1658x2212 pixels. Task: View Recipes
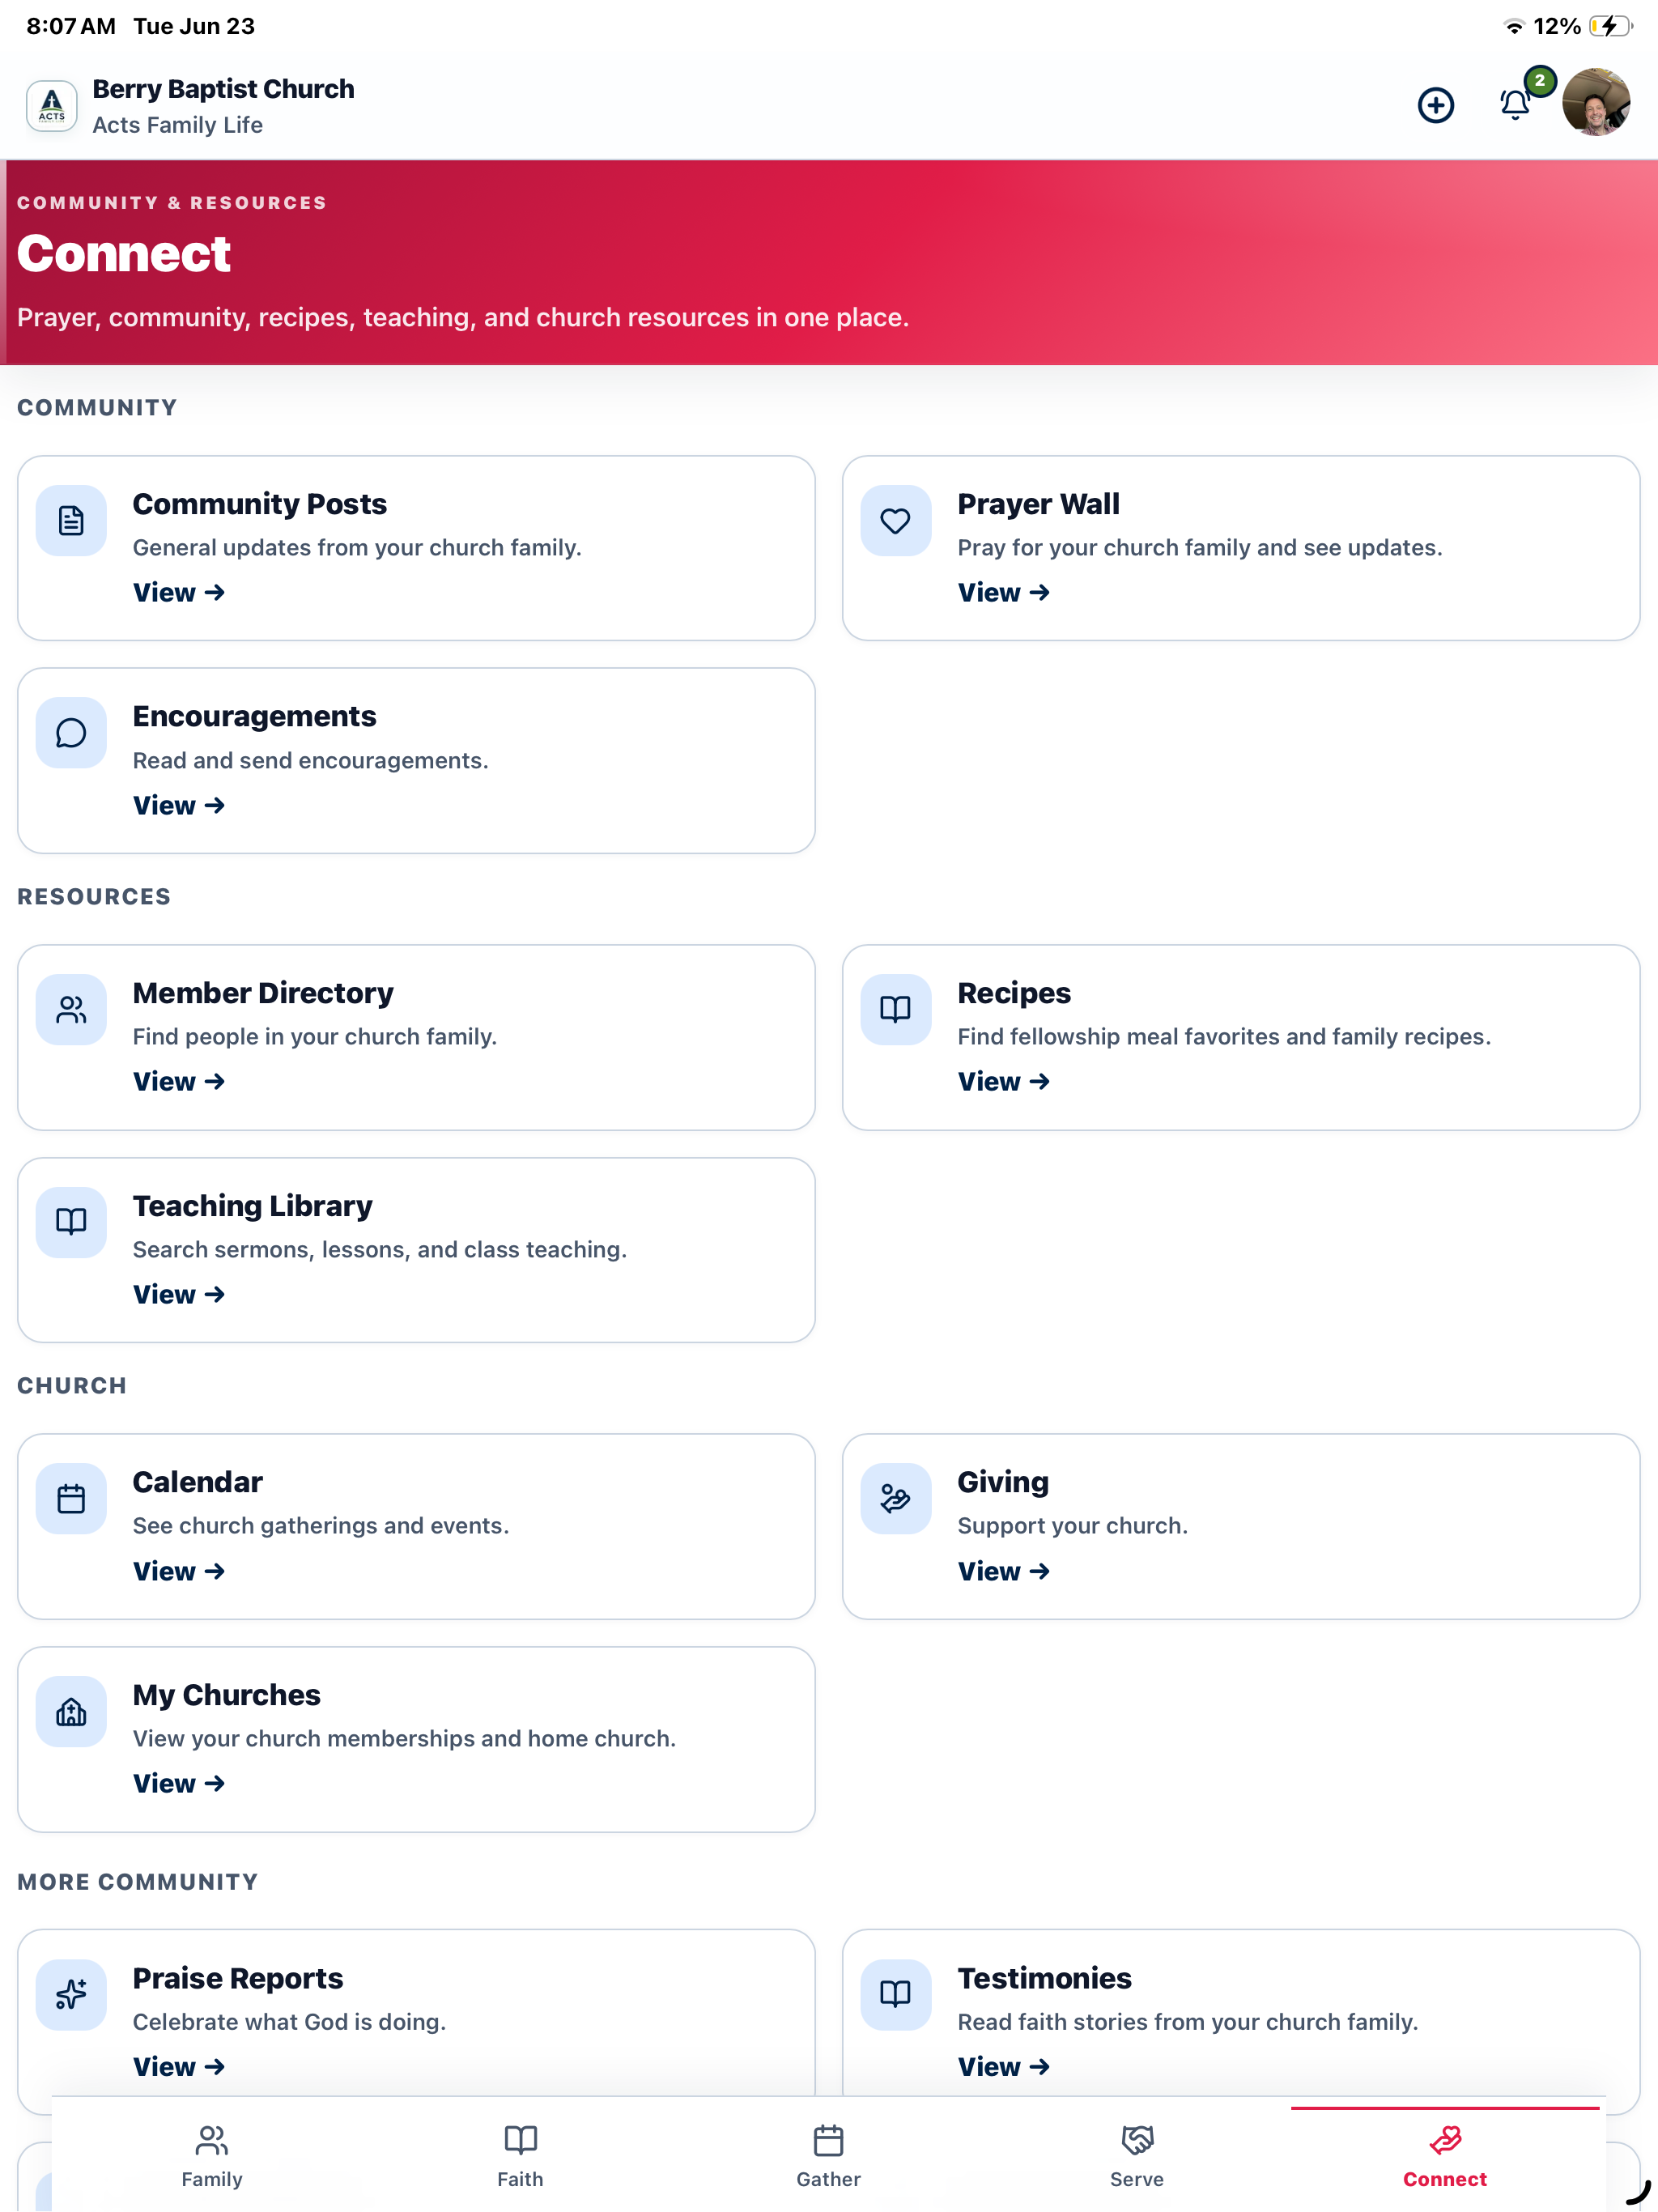click(x=1003, y=1081)
